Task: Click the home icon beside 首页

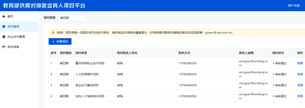Action: point(3,17)
